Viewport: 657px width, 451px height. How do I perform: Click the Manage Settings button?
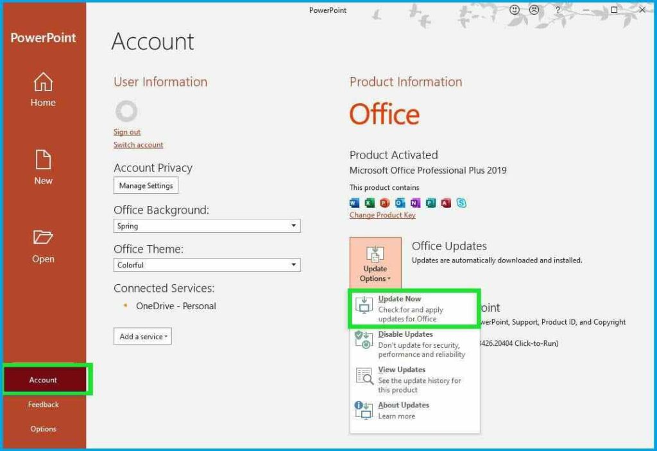click(x=146, y=185)
